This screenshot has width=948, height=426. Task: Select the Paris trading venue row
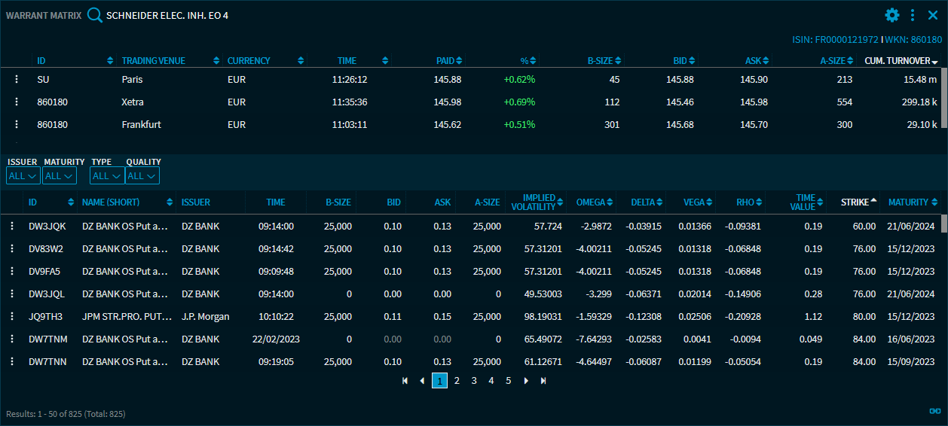tap(132, 79)
